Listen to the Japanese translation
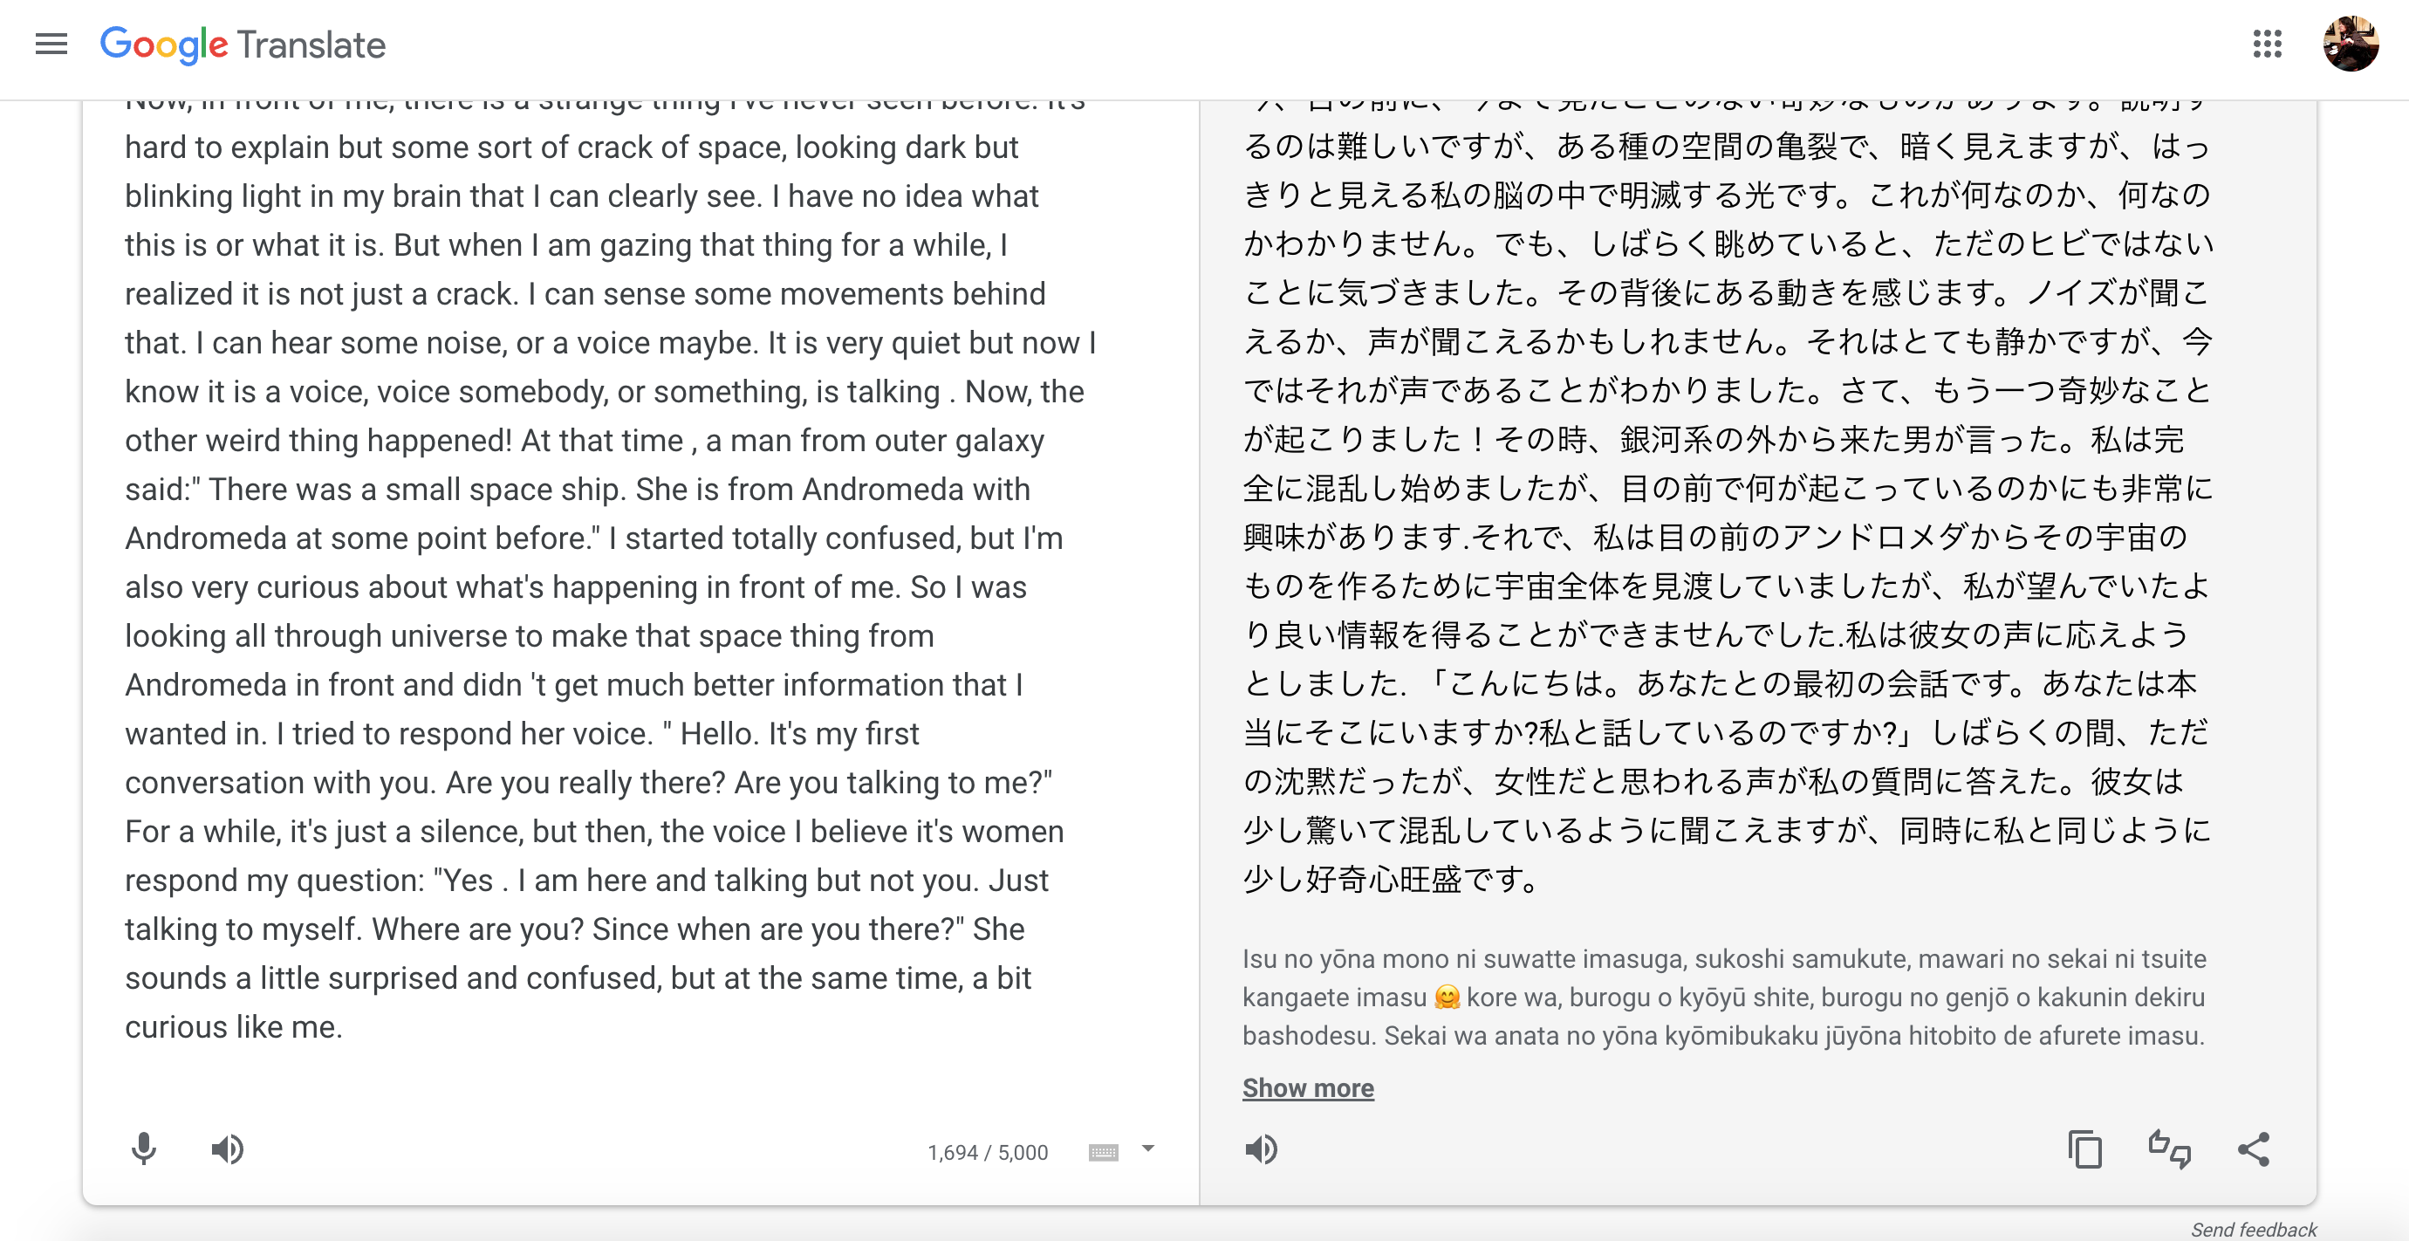 (1261, 1148)
